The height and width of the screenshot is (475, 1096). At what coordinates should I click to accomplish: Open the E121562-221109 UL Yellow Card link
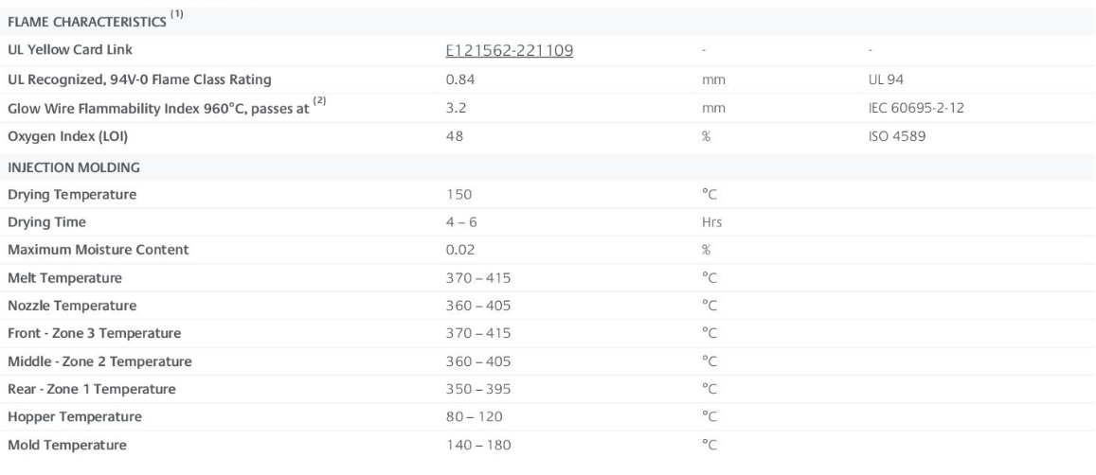click(509, 51)
